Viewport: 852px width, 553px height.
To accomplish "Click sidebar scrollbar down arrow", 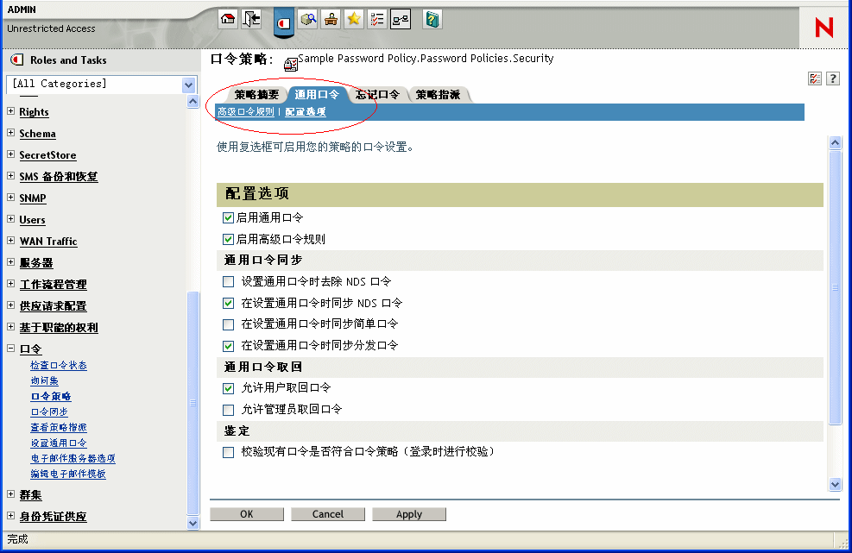I will point(192,523).
